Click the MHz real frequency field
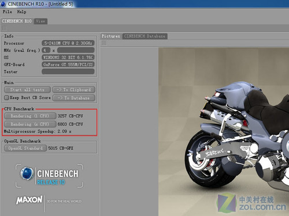289x216 pixels. (x=76, y=50)
